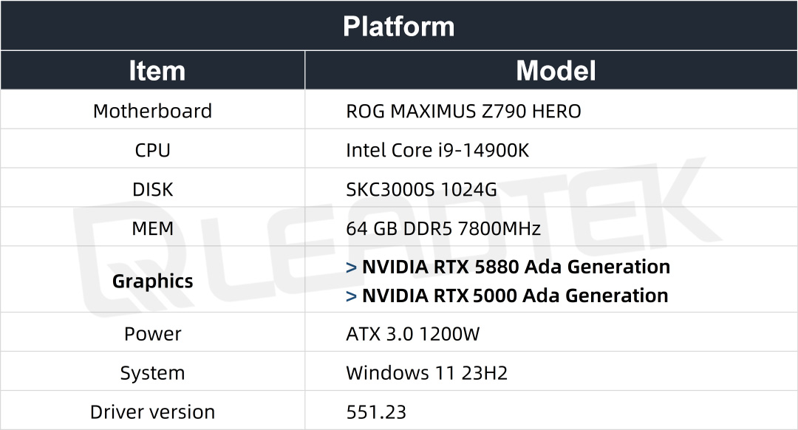
Task: Click Windows 11 23H2 value
Action: pyautogui.click(x=427, y=373)
